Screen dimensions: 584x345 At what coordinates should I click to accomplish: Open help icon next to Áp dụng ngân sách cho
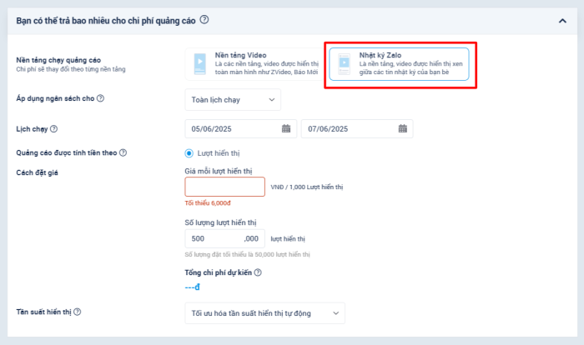pos(100,98)
